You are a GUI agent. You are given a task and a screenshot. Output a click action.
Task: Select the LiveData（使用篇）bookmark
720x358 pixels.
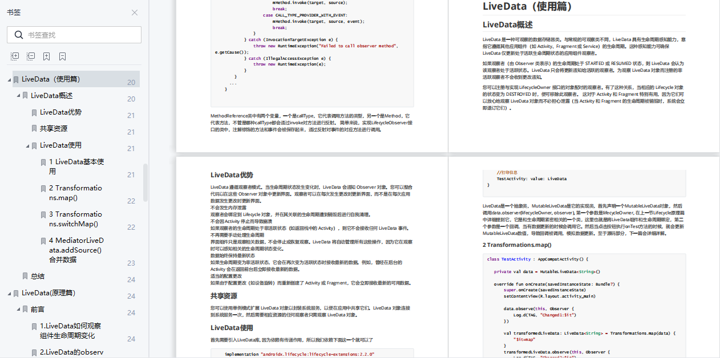point(51,79)
